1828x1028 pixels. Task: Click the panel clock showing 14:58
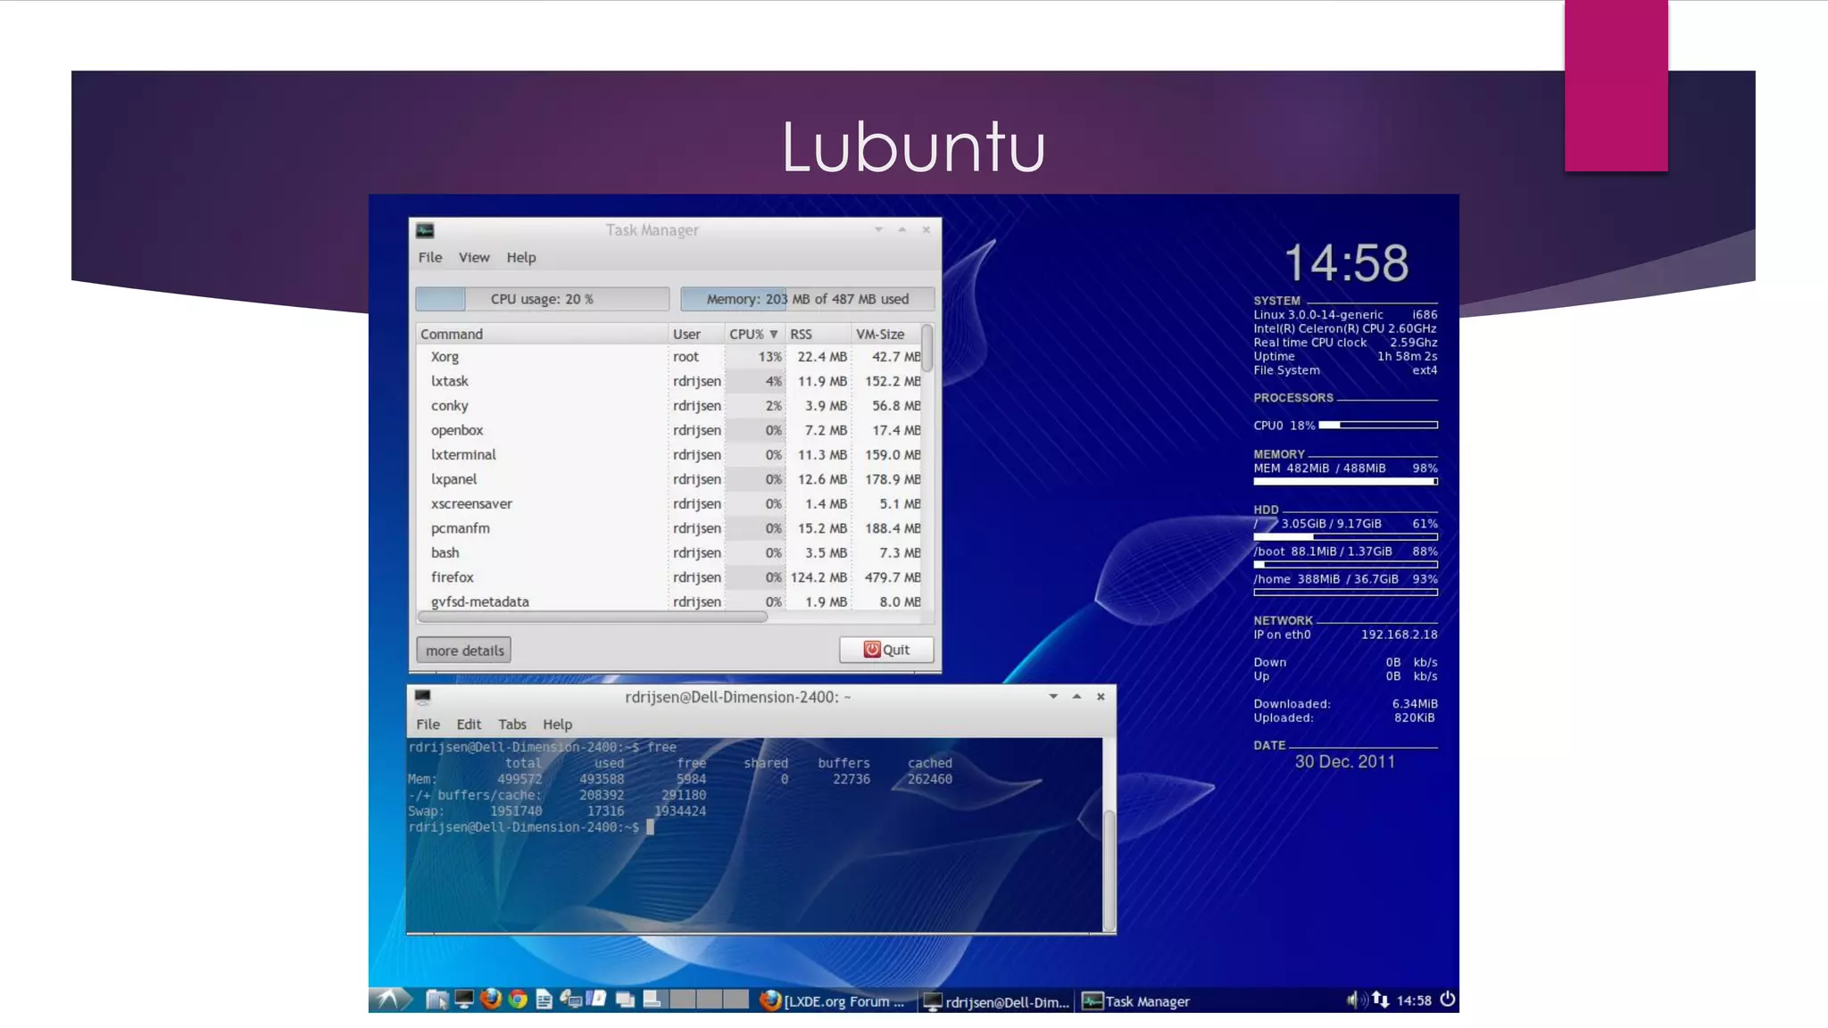[x=1414, y=1000]
